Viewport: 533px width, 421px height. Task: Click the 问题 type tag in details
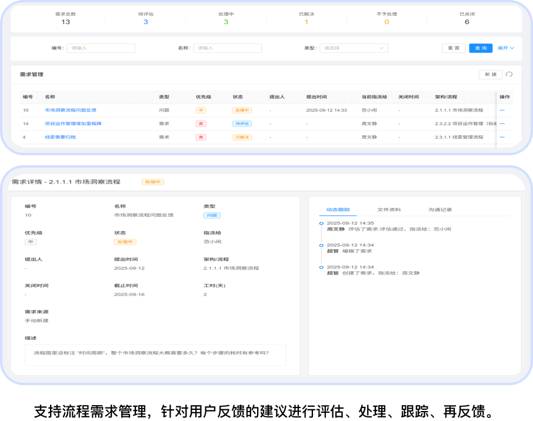click(212, 215)
